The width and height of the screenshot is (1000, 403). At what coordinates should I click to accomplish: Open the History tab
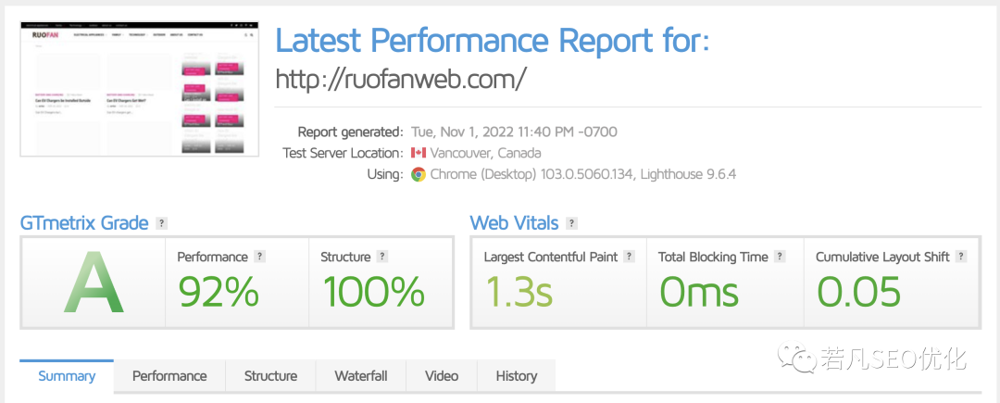click(517, 375)
